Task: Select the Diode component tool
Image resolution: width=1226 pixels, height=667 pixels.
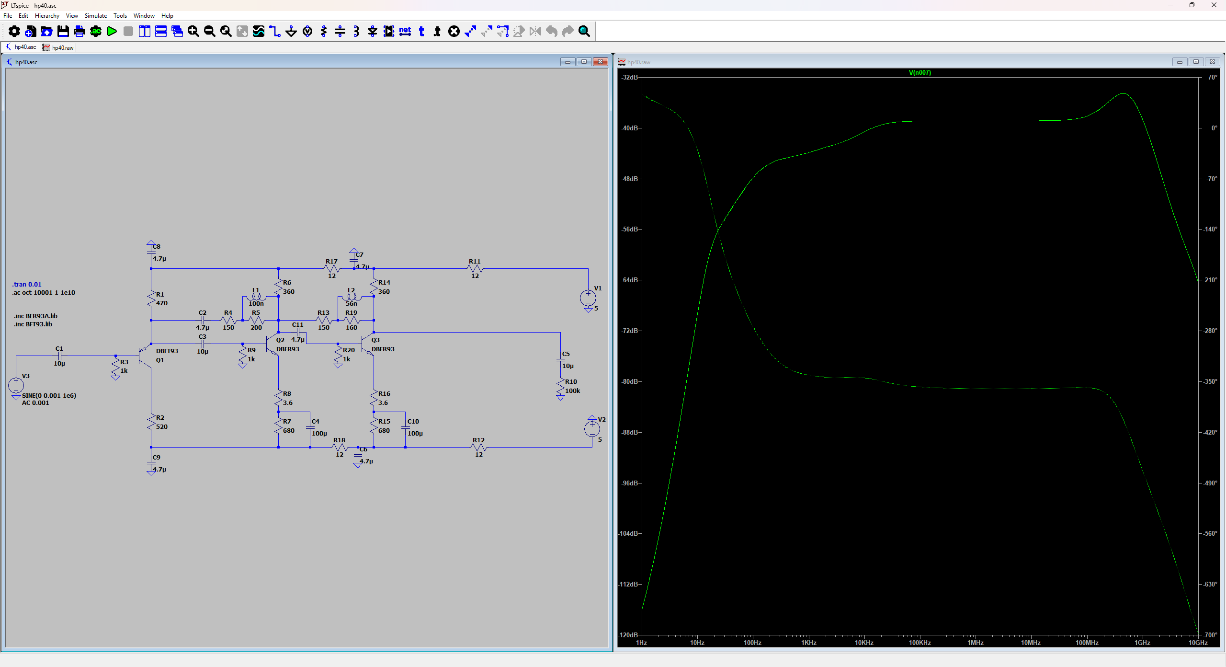Action: 373,32
